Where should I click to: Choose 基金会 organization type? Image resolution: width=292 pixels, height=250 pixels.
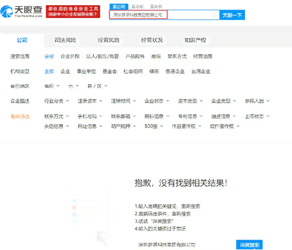[x=110, y=71]
